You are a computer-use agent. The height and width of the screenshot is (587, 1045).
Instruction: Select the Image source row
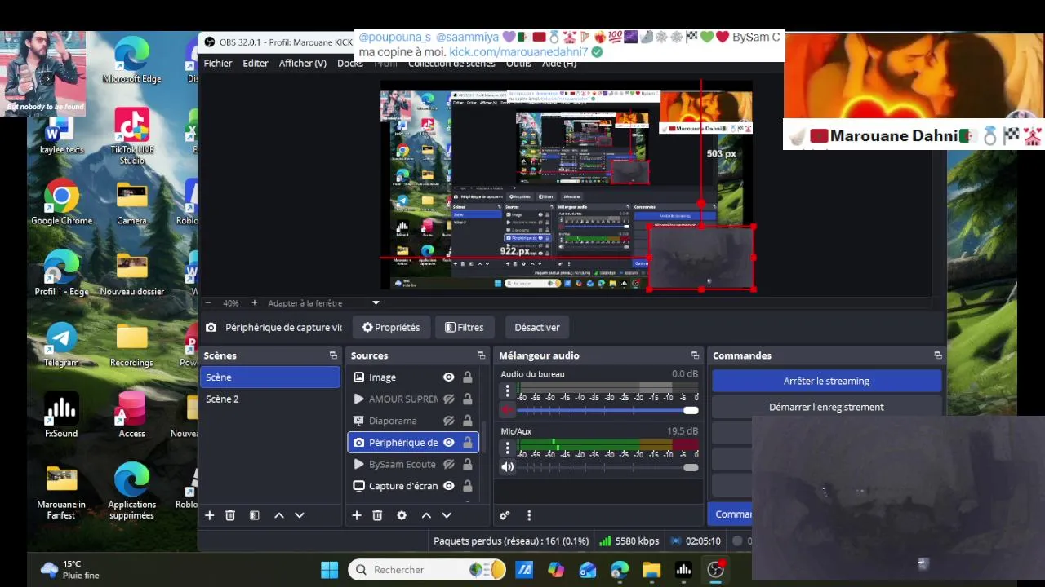point(413,377)
